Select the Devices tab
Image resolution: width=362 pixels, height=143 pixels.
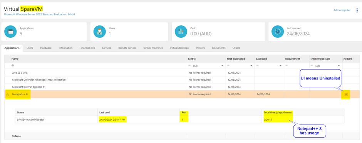click(107, 48)
